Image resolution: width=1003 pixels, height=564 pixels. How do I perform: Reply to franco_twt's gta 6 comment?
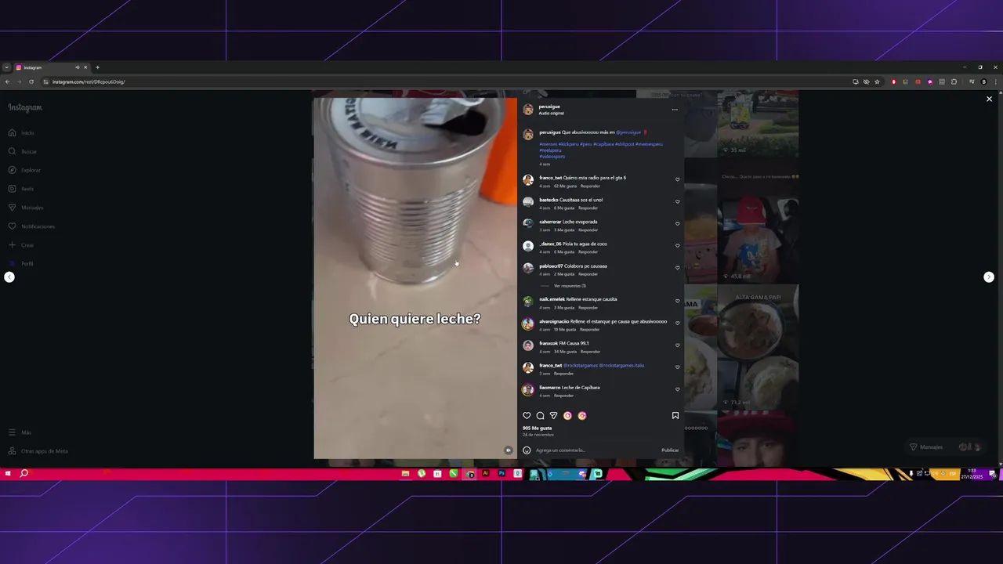point(590,186)
